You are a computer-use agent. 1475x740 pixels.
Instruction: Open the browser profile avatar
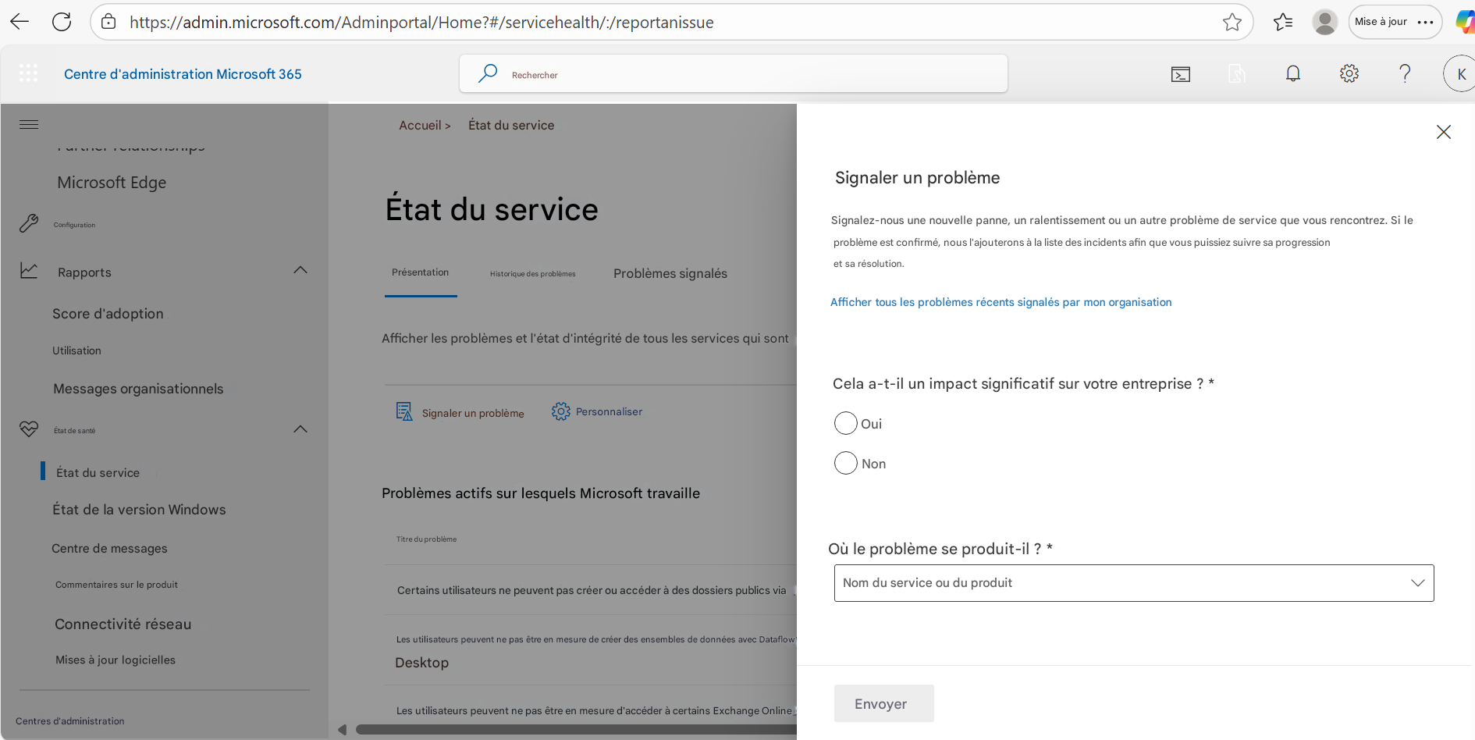[1324, 22]
